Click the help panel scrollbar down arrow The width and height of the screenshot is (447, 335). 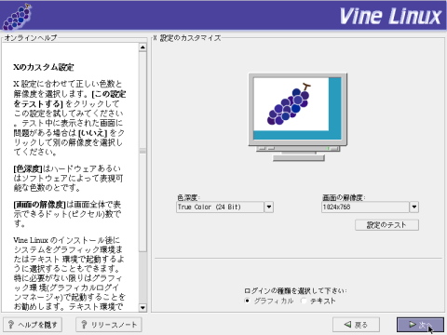(x=142, y=308)
